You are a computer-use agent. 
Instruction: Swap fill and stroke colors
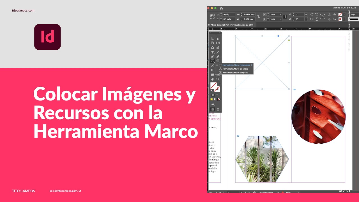(220, 83)
